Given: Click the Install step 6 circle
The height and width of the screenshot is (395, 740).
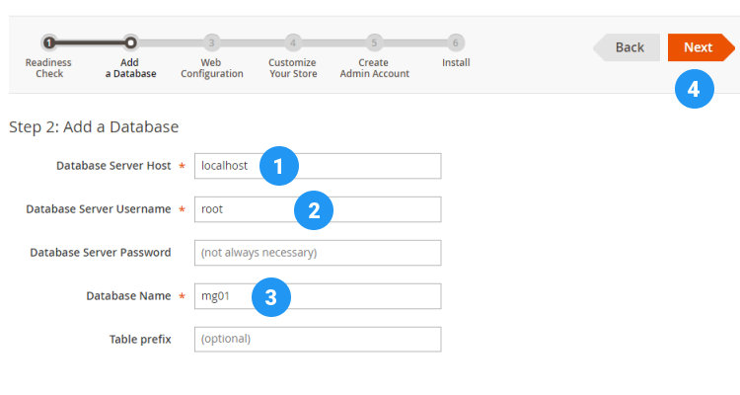Looking at the screenshot, I should pos(455,42).
